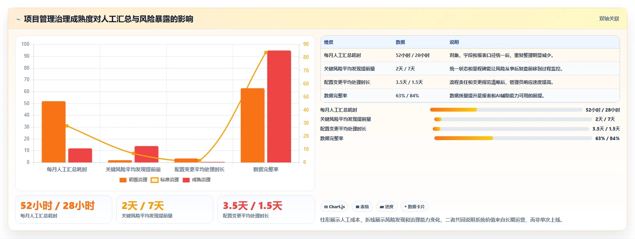Click the 52小时 / 28小时 KPI card
635x239 pixels.
tap(63, 209)
